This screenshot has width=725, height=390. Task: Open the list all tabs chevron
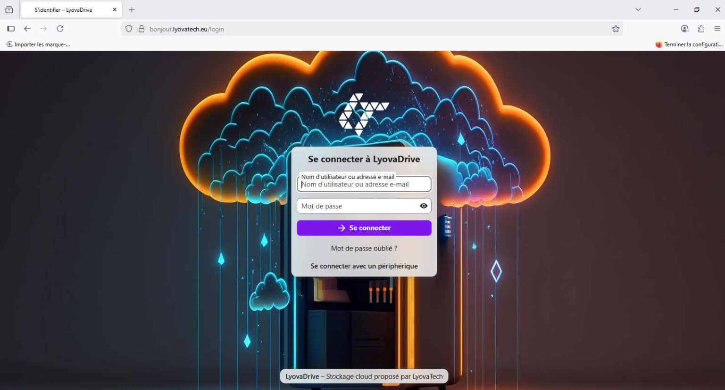[638, 9]
